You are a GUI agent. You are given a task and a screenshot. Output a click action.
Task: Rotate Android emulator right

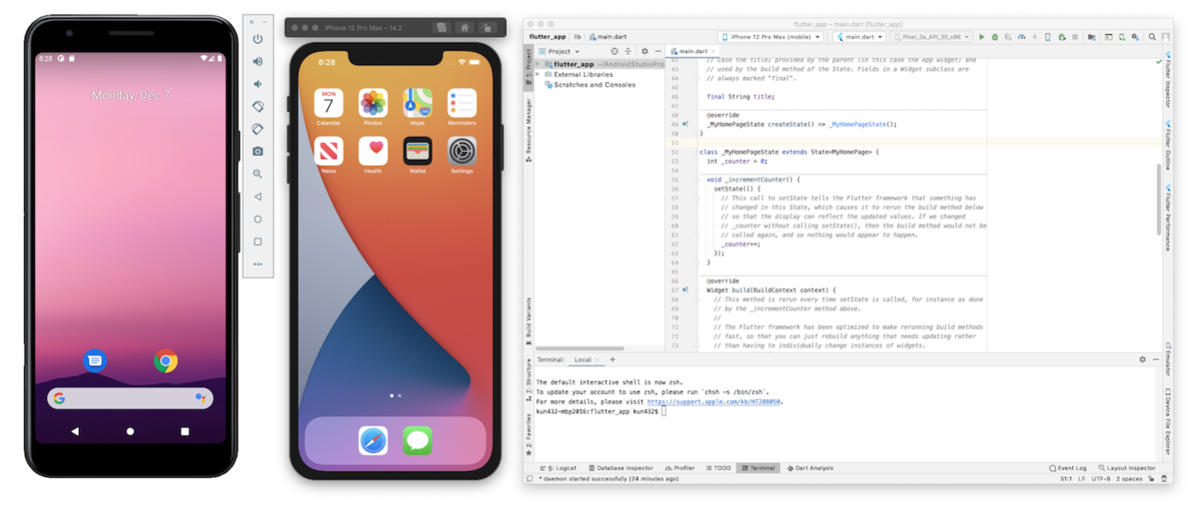point(258,129)
